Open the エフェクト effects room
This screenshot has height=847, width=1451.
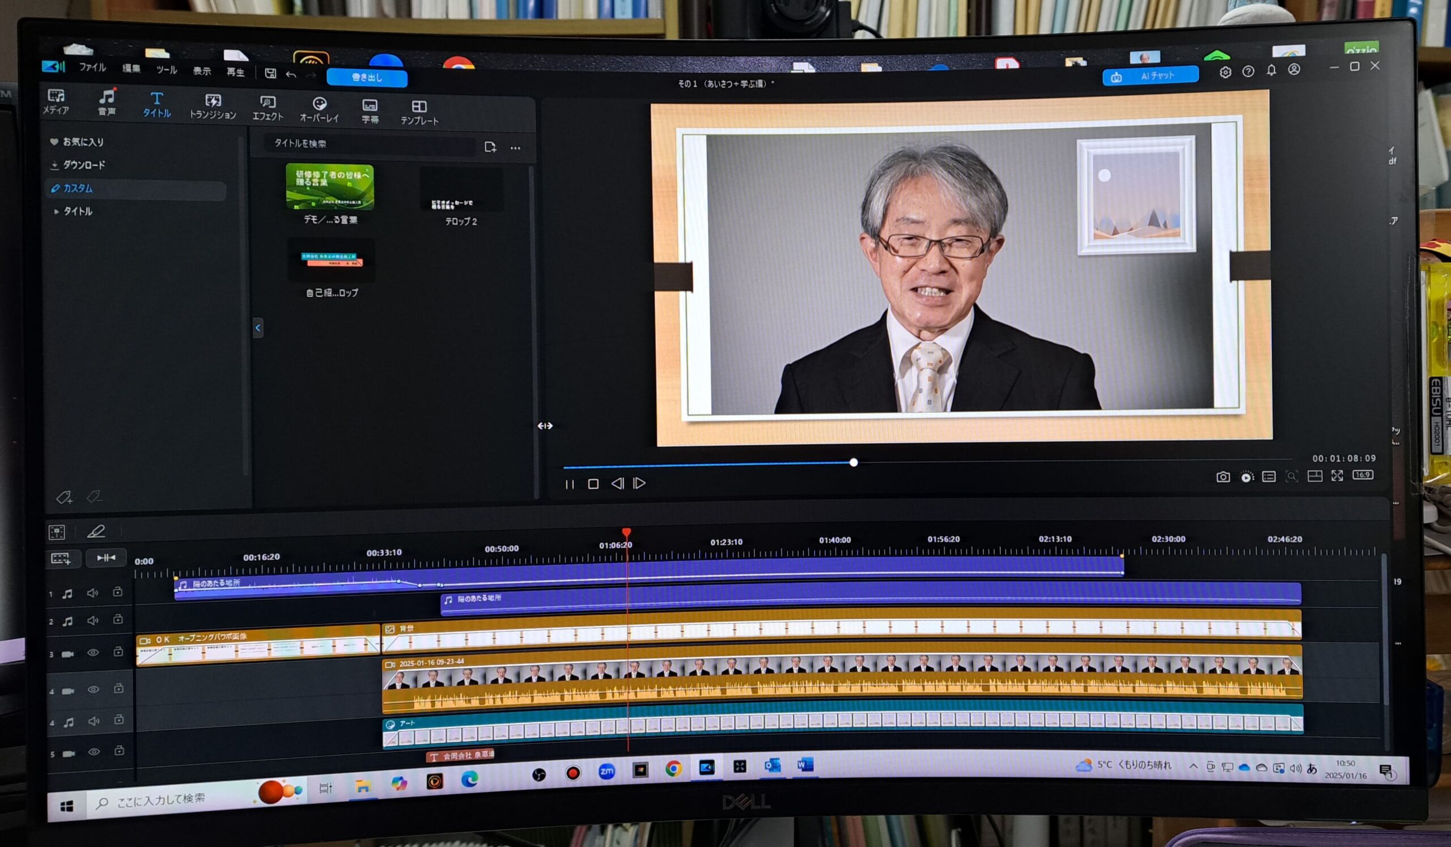[x=268, y=108]
